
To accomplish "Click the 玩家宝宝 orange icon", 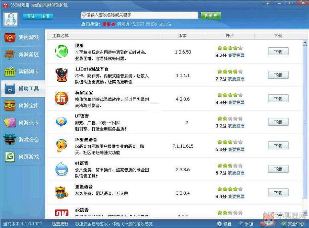I will pos(61,98).
